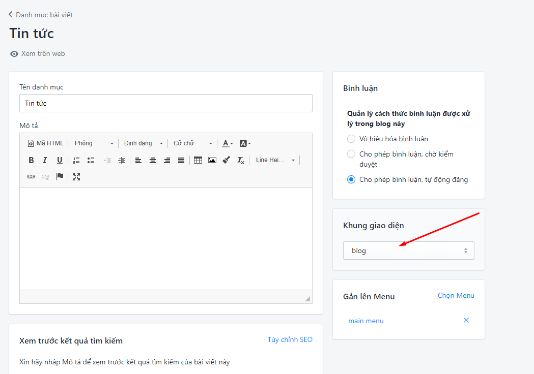Toggle bold formatting in editor
This screenshot has width=534, height=374.
pos(31,160)
